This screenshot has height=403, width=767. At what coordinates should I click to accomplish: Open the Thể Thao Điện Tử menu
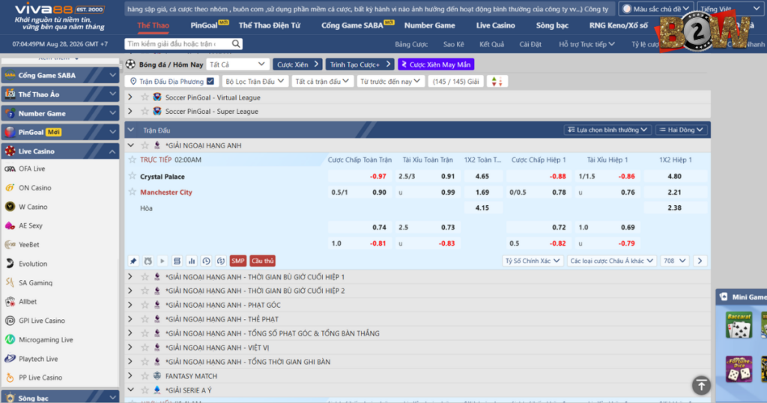click(x=270, y=25)
